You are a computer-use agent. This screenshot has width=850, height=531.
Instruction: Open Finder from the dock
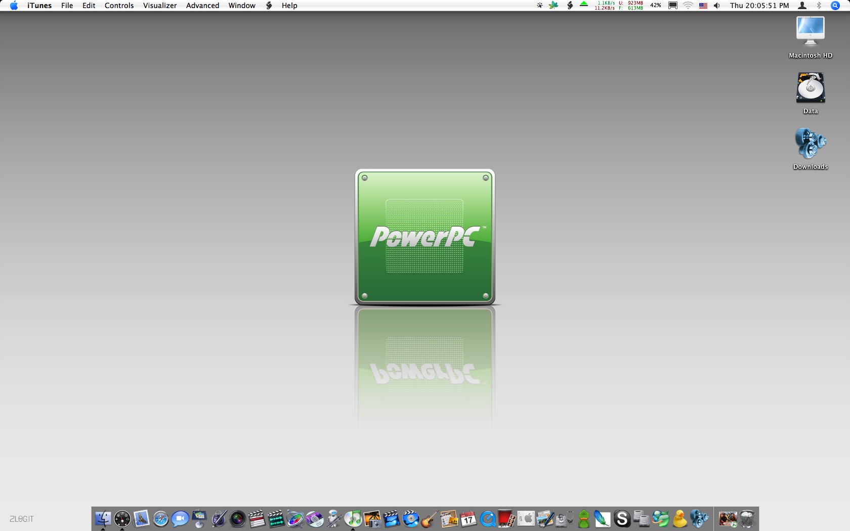[x=103, y=519]
